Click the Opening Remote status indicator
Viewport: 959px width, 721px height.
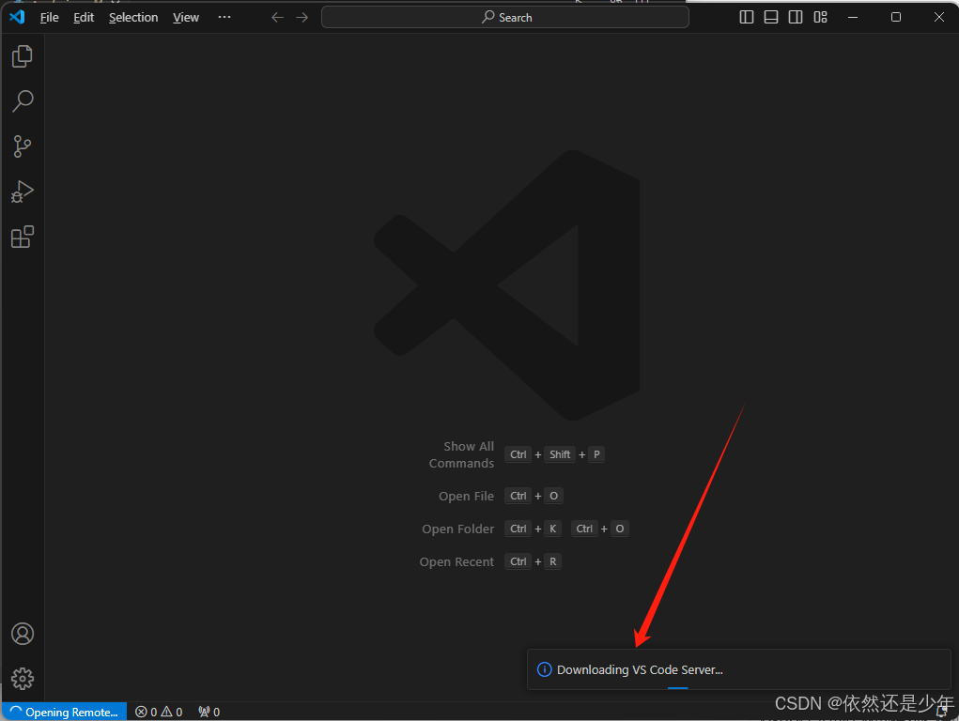64,712
